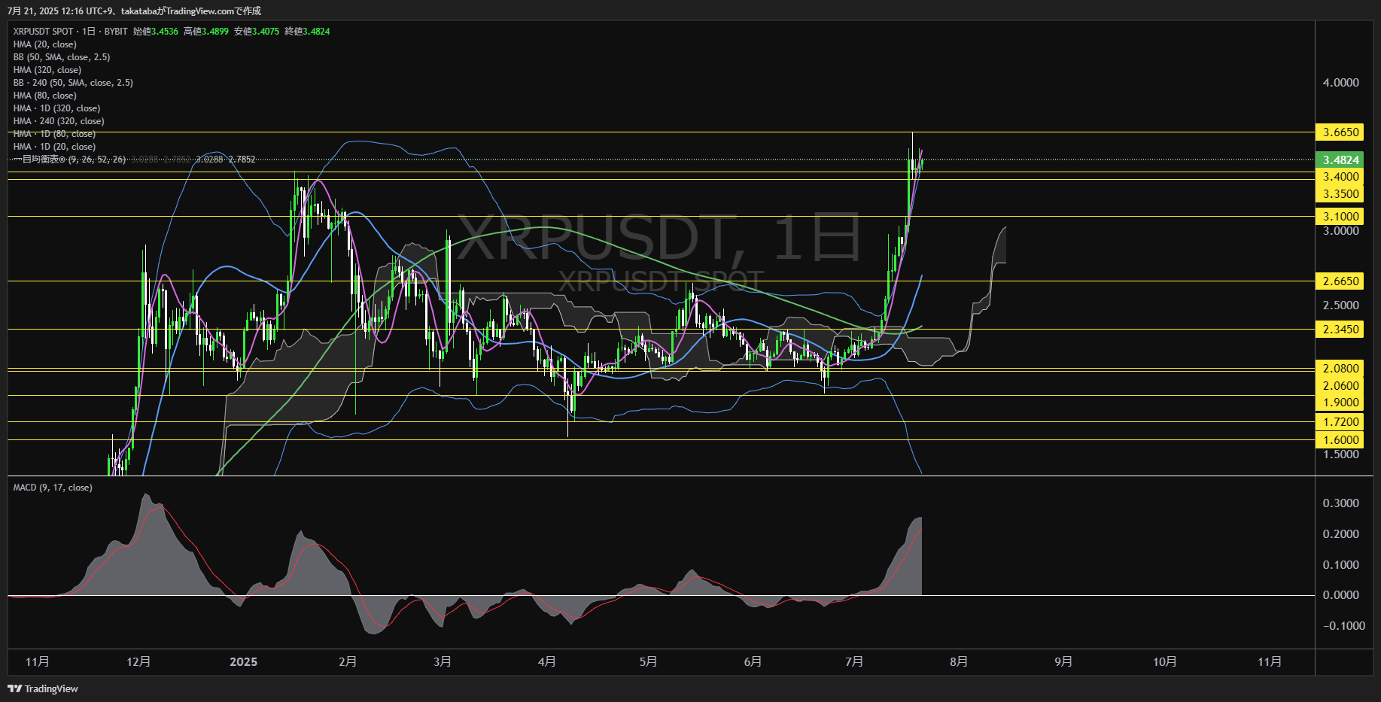The image size is (1381, 702).
Task: Select the 1.7200 price level label
Action: pos(1340,422)
